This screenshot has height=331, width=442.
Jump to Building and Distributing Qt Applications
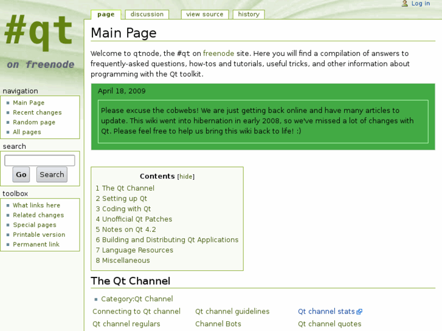[167, 240]
